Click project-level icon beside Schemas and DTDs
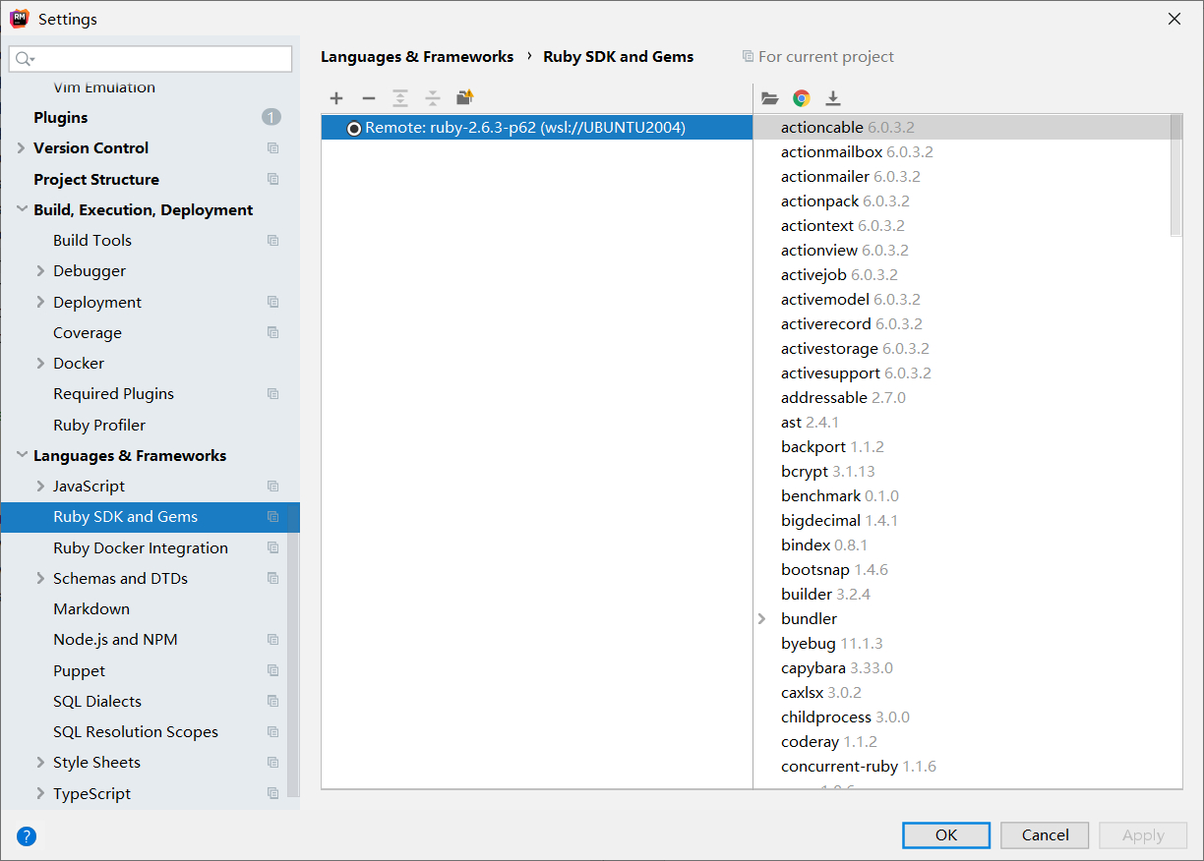 tap(273, 579)
